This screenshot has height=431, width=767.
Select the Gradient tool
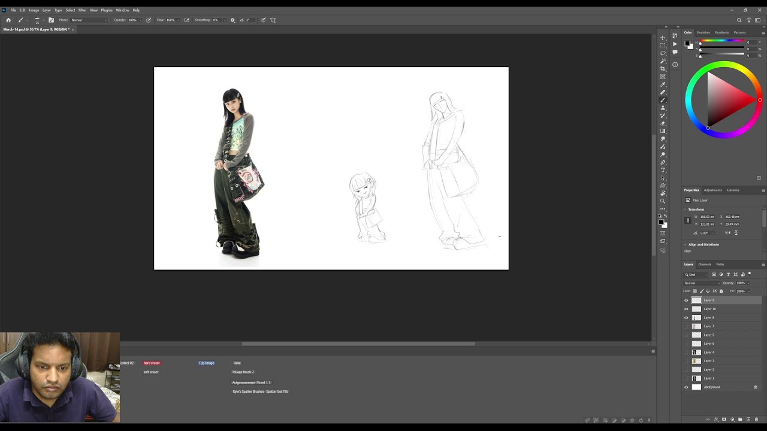point(663,131)
